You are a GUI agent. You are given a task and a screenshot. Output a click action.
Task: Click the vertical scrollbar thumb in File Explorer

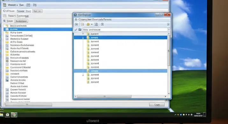tap(169, 51)
